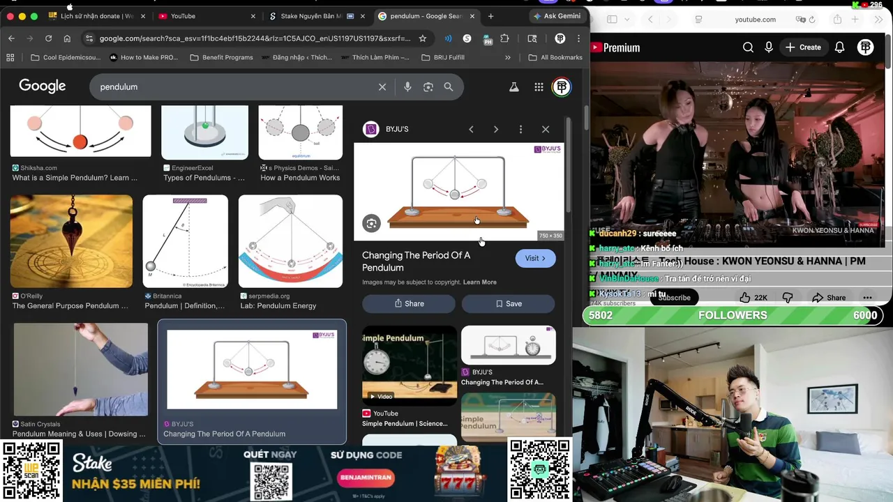Screen dimensions: 893x502
Task: Search this image with Lens overlay icon
Action: coord(371,223)
